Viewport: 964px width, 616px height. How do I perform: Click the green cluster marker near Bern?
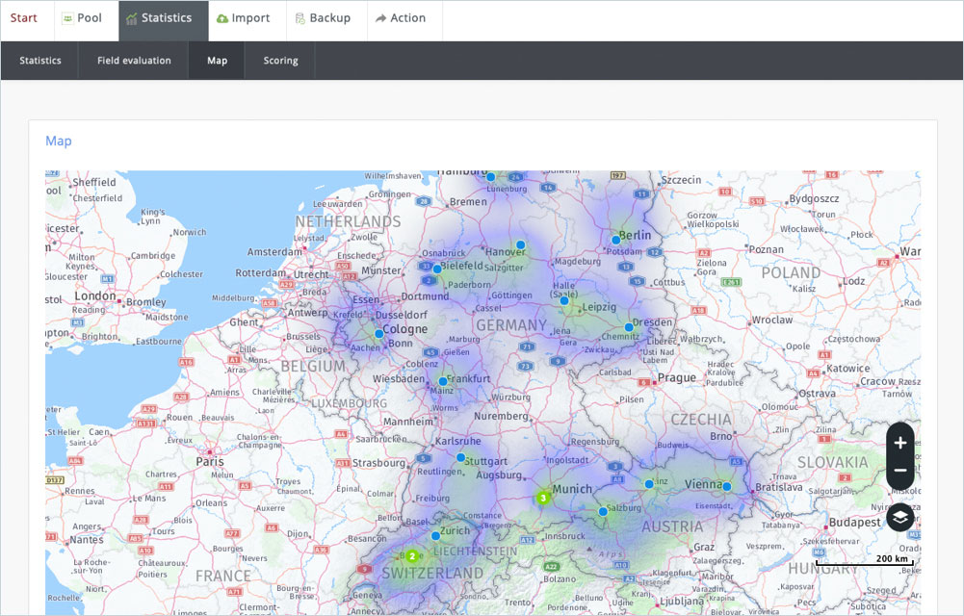tap(412, 555)
